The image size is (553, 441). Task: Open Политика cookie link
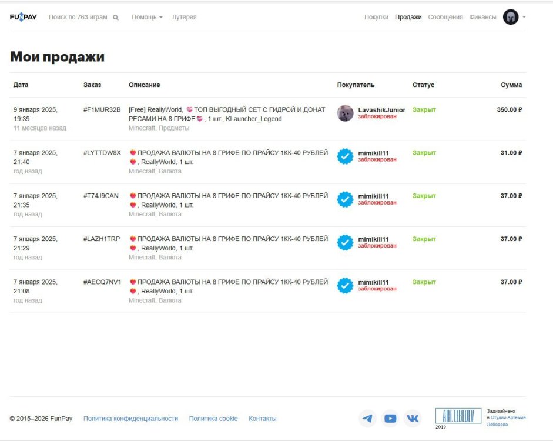213,419
